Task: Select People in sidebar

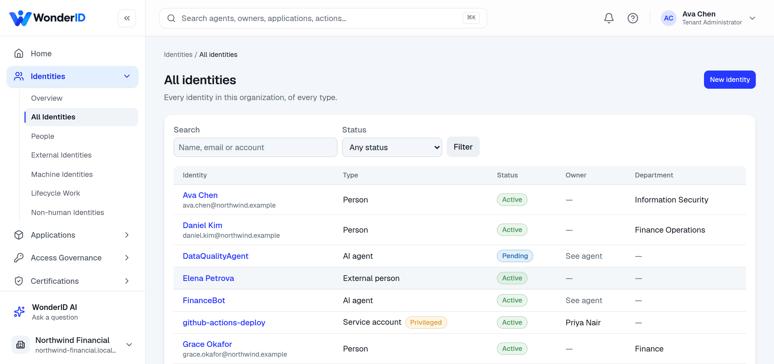Action: point(43,136)
